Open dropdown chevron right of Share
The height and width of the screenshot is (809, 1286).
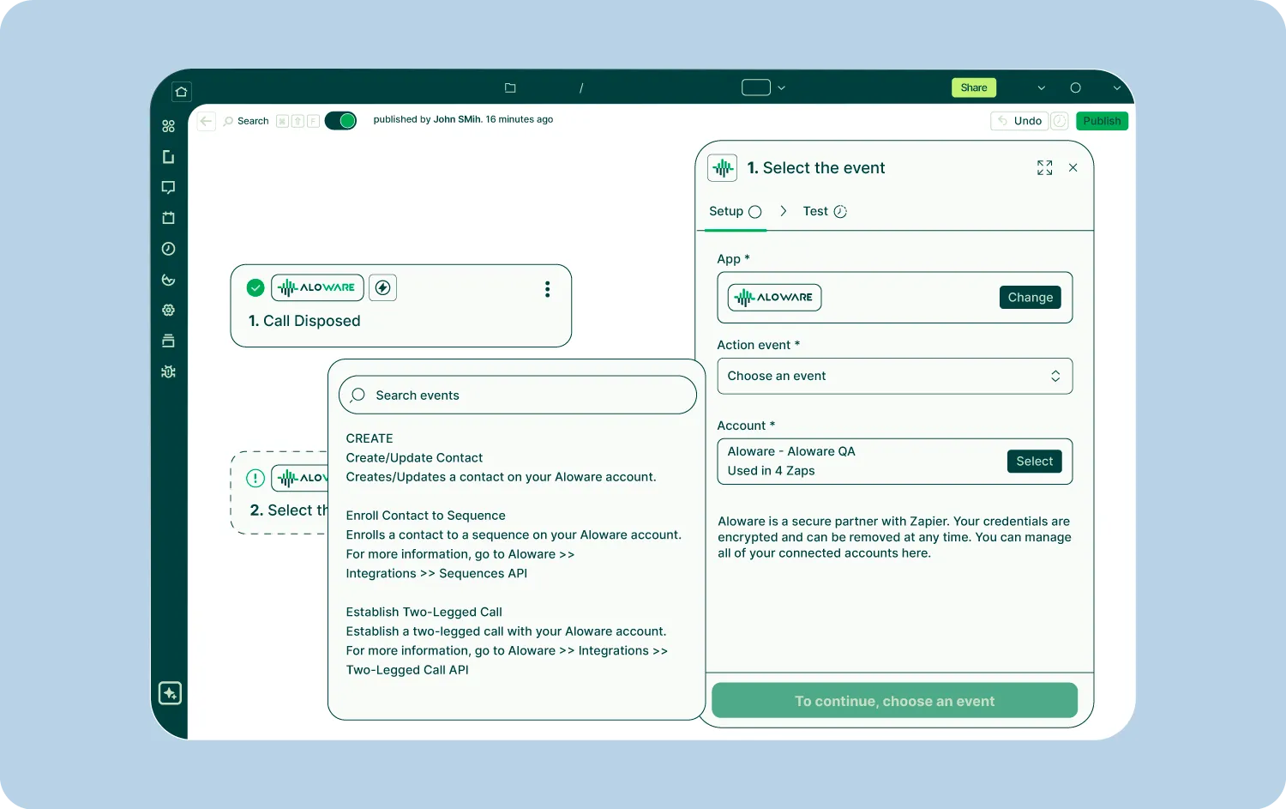coord(1042,88)
